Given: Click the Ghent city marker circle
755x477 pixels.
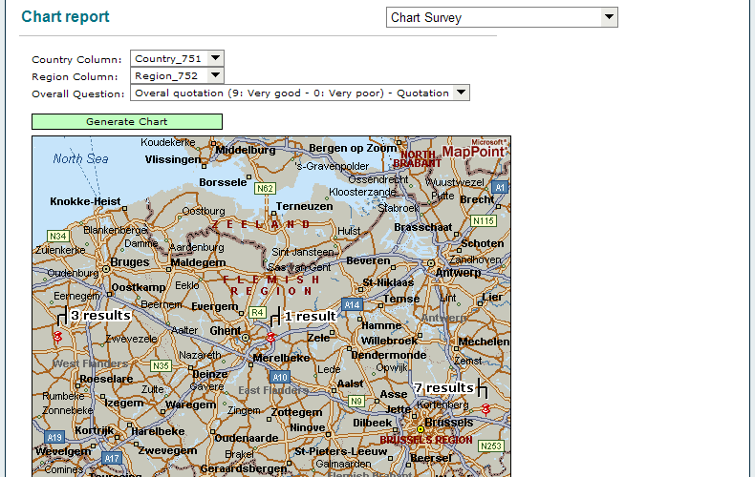Looking at the screenshot, I should click(x=246, y=338).
